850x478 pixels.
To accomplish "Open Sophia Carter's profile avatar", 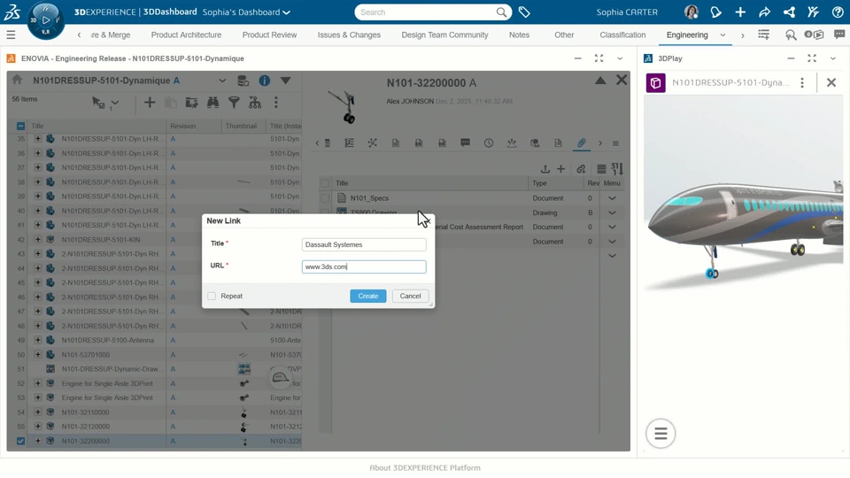I will click(692, 12).
